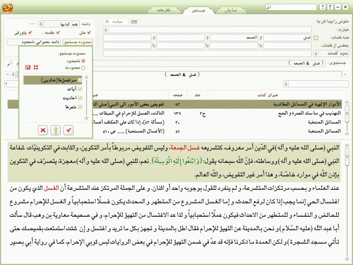Open the question mark help button in the title bar
The height and width of the screenshot is (265, 353).
[330, 7]
